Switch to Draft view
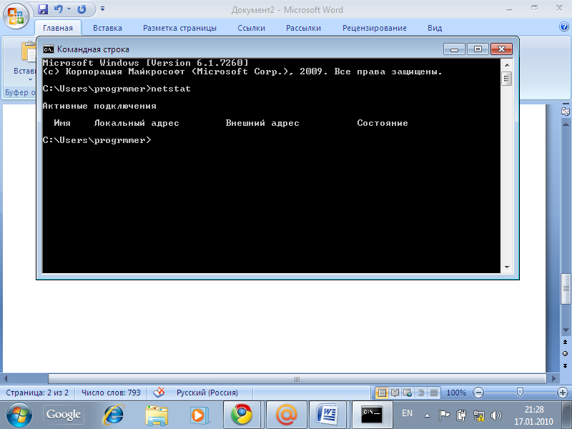This screenshot has width=572, height=429. (434, 393)
